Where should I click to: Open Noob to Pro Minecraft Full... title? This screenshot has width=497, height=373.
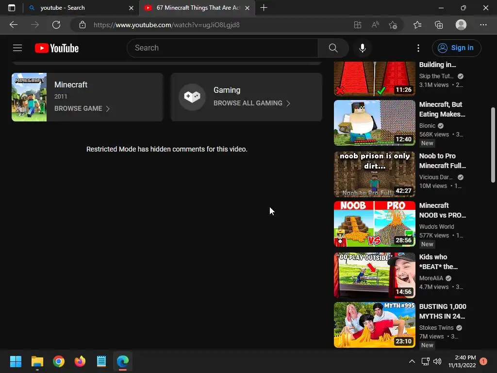(443, 161)
